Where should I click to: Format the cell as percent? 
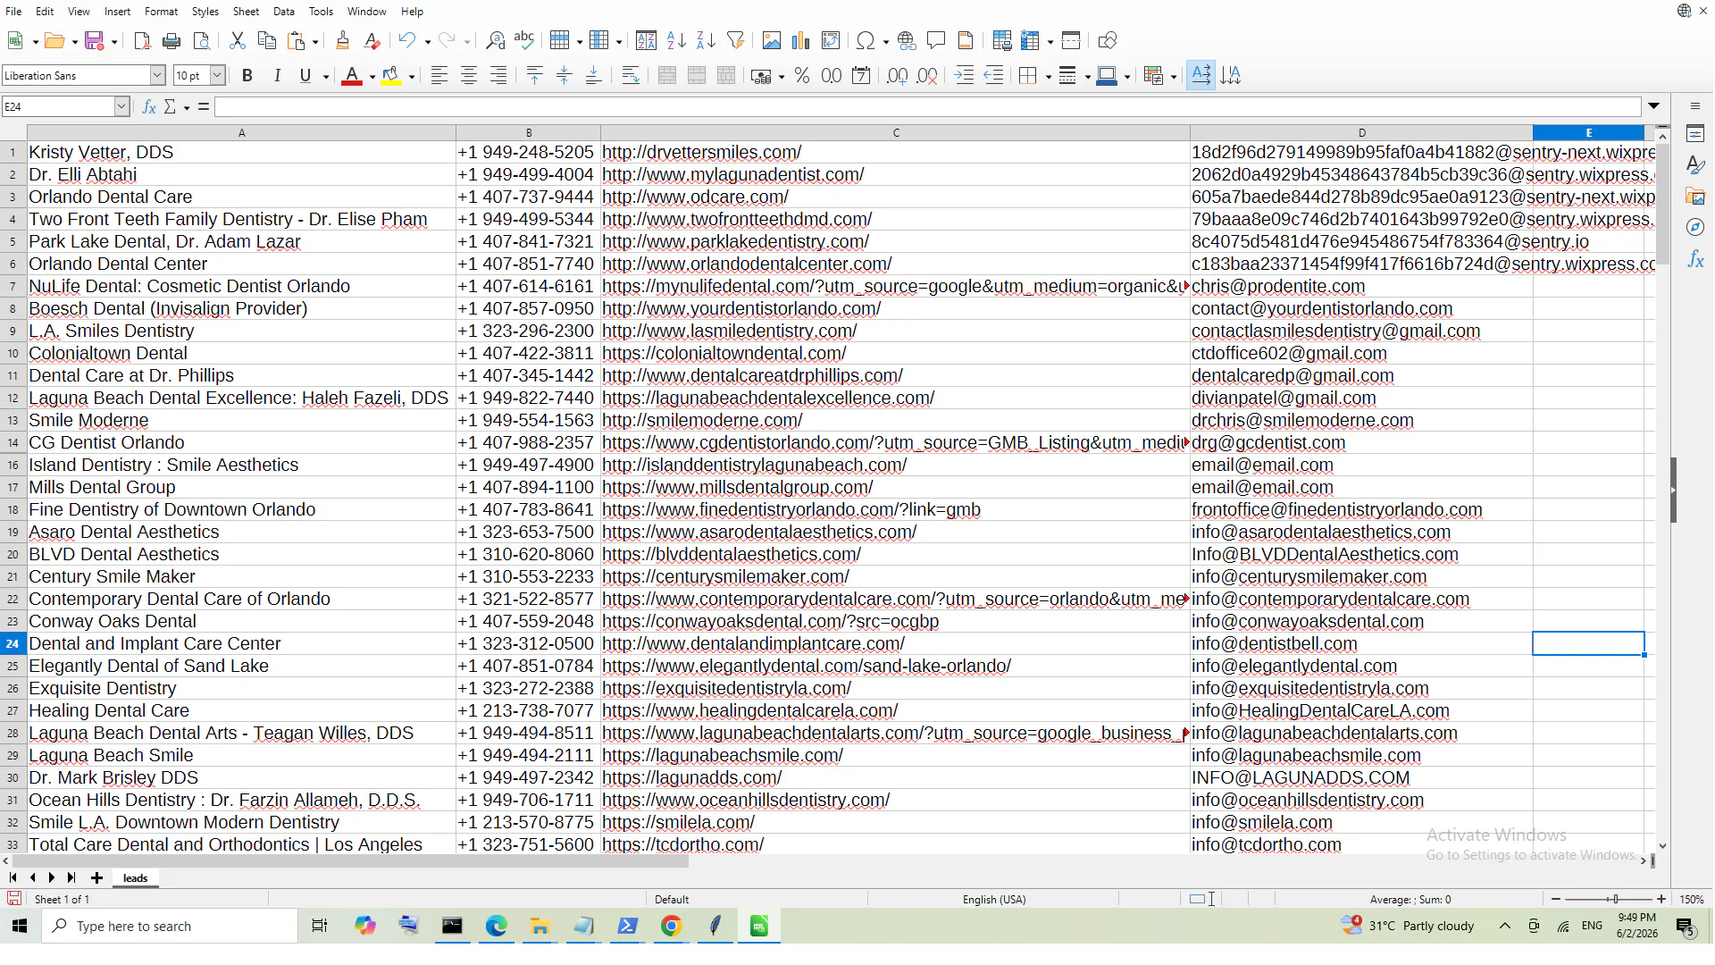(x=802, y=76)
